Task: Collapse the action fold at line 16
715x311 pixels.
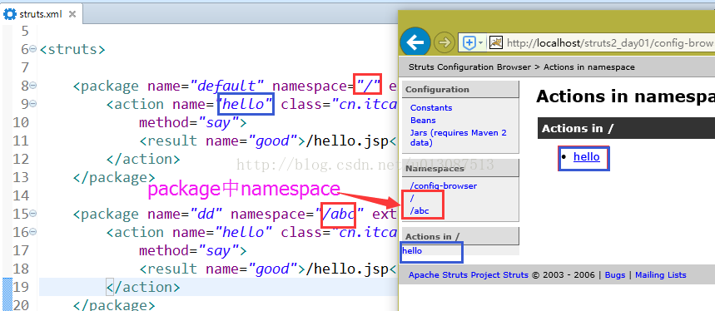Action: point(32,232)
